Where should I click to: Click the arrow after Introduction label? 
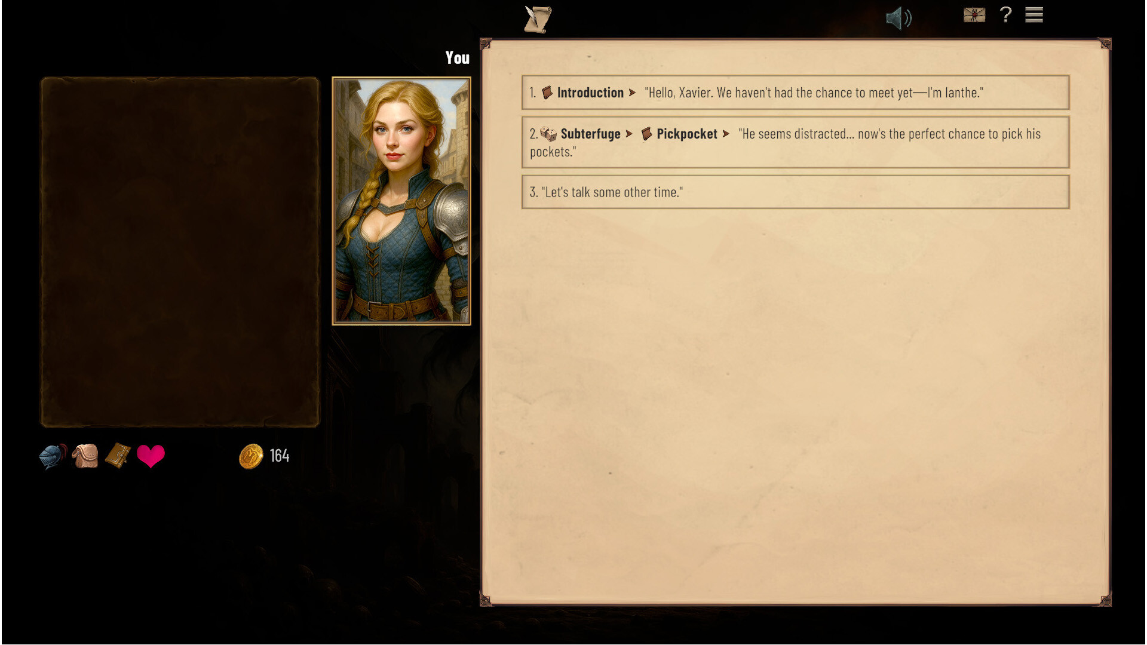[x=632, y=93]
